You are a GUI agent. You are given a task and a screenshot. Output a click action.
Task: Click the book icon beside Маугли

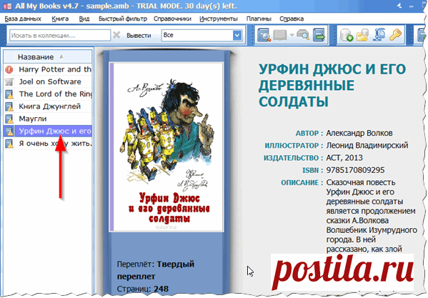point(9,119)
